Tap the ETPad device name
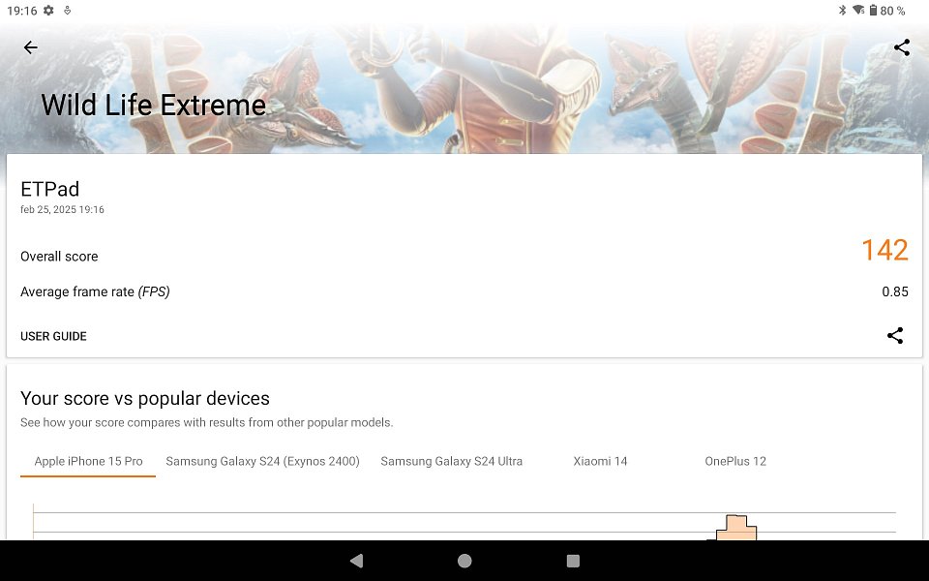Viewport: 929px width, 581px height. click(49, 189)
